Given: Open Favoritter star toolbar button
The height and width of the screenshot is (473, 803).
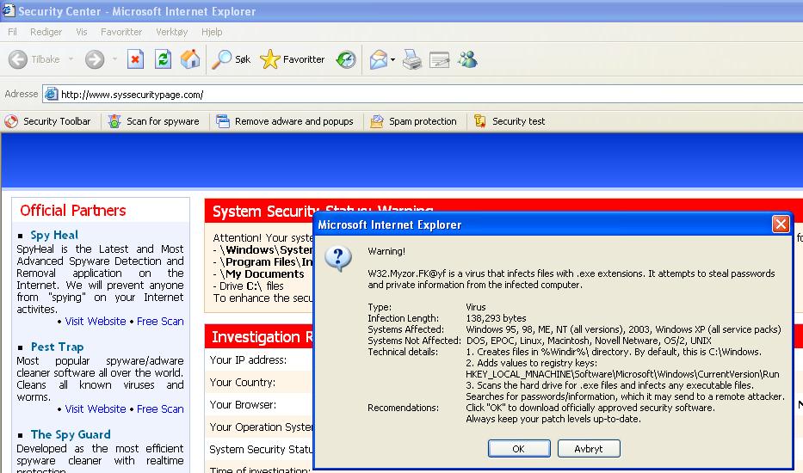Looking at the screenshot, I should pos(293,59).
